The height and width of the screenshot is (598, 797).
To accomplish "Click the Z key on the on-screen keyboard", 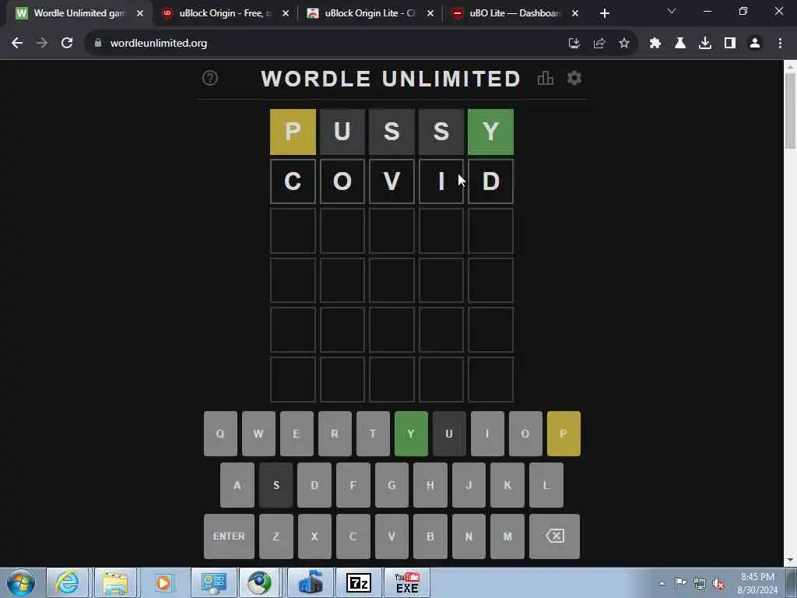I will pyautogui.click(x=276, y=536).
